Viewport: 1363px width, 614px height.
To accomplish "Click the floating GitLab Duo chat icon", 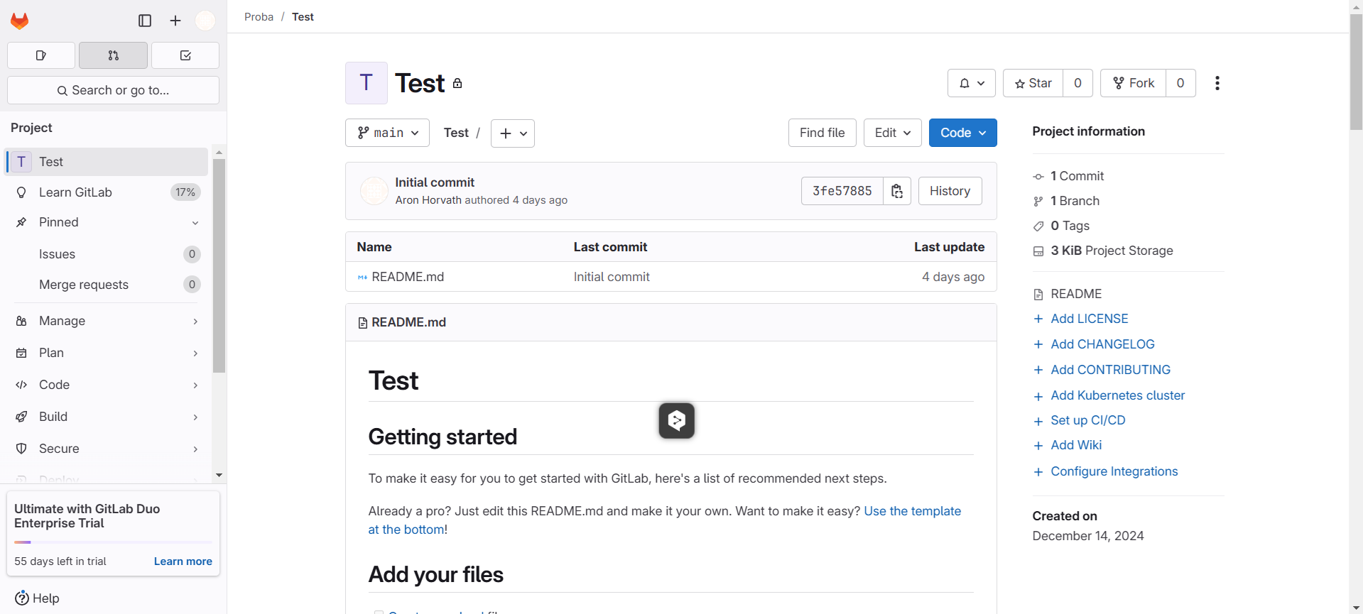I will click(x=676, y=421).
